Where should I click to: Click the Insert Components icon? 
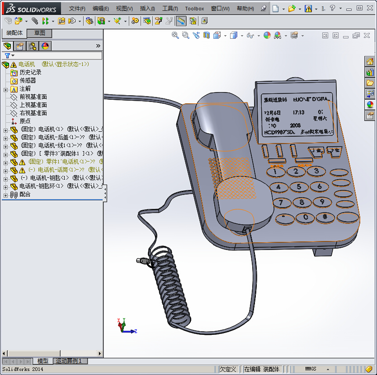19,21
